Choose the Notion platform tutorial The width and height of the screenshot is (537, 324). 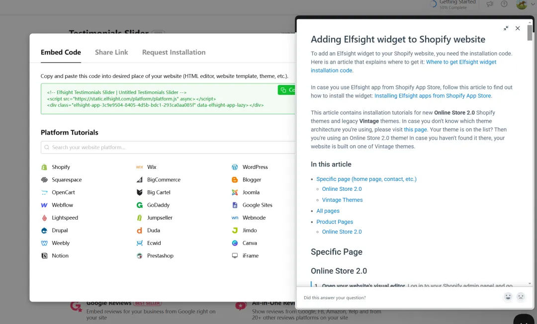pos(60,255)
